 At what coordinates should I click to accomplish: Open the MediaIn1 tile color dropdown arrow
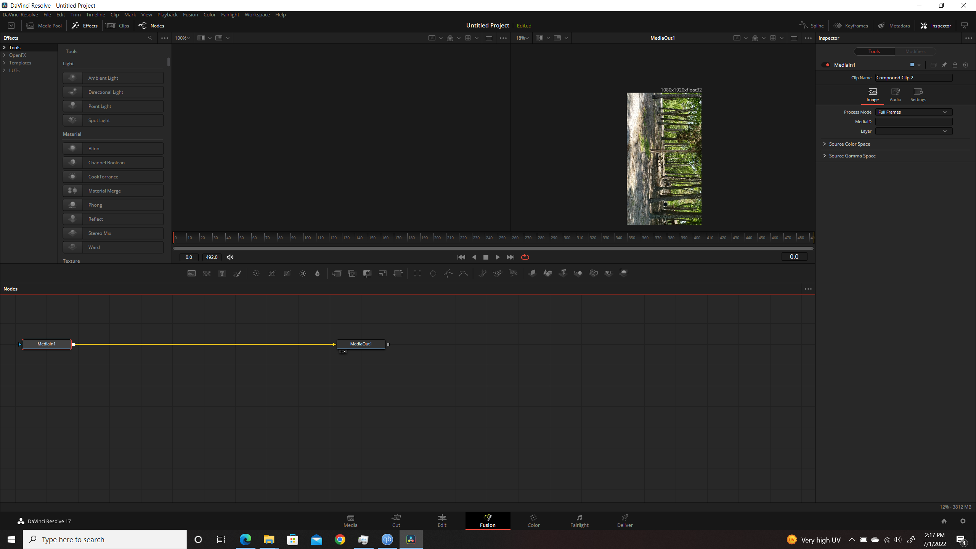point(919,65)
